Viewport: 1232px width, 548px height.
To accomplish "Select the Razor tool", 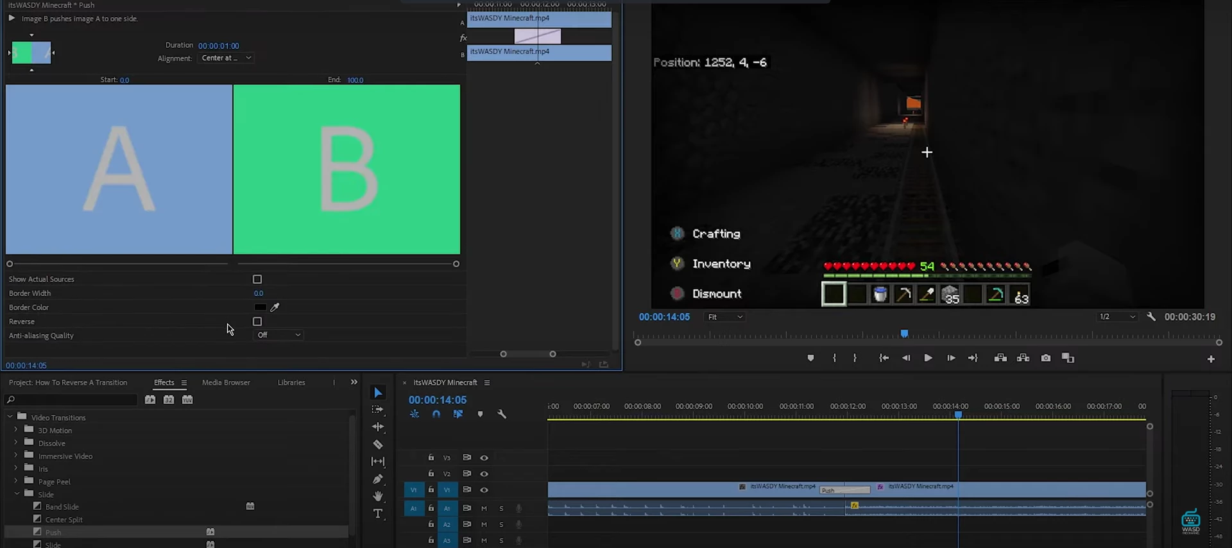I will point(378,444).
